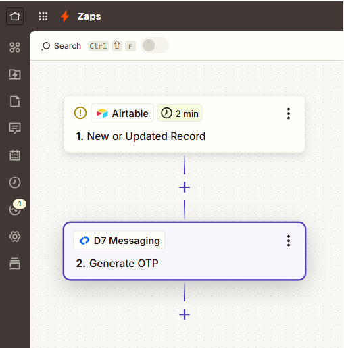Add a step between Airtable and D7 Messaging
This screenshot has height=348, width=344.
point(185,187)
